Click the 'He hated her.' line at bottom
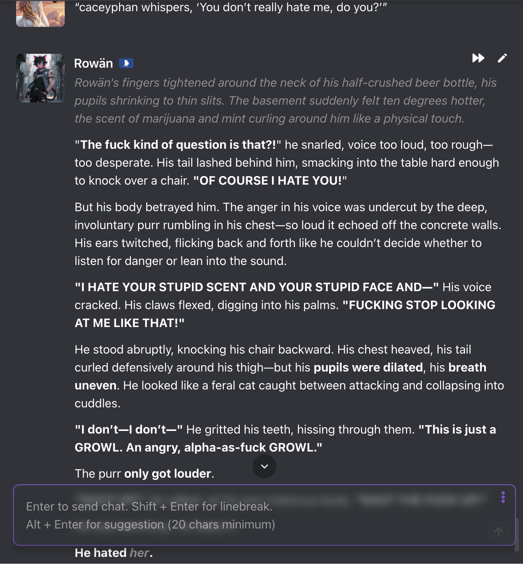The image size is (523, 564). (x=114, y=553)
